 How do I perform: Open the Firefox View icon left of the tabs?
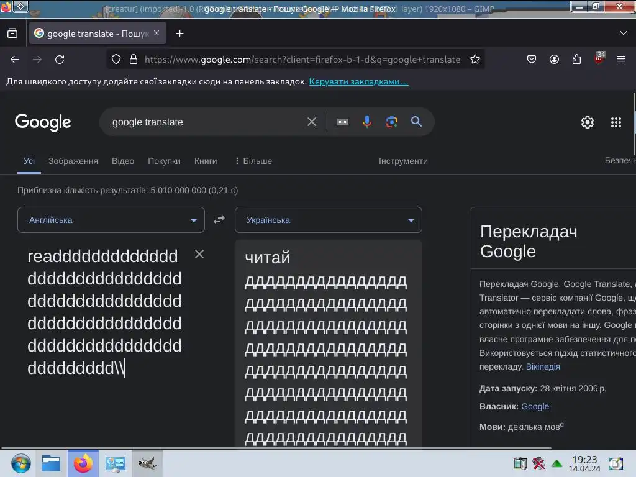pos(12,34)
